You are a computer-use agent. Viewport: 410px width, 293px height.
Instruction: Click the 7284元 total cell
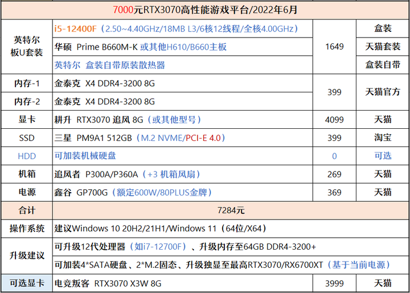231,210
